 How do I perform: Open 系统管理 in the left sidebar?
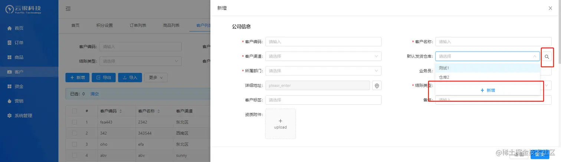tap(29, 115)
